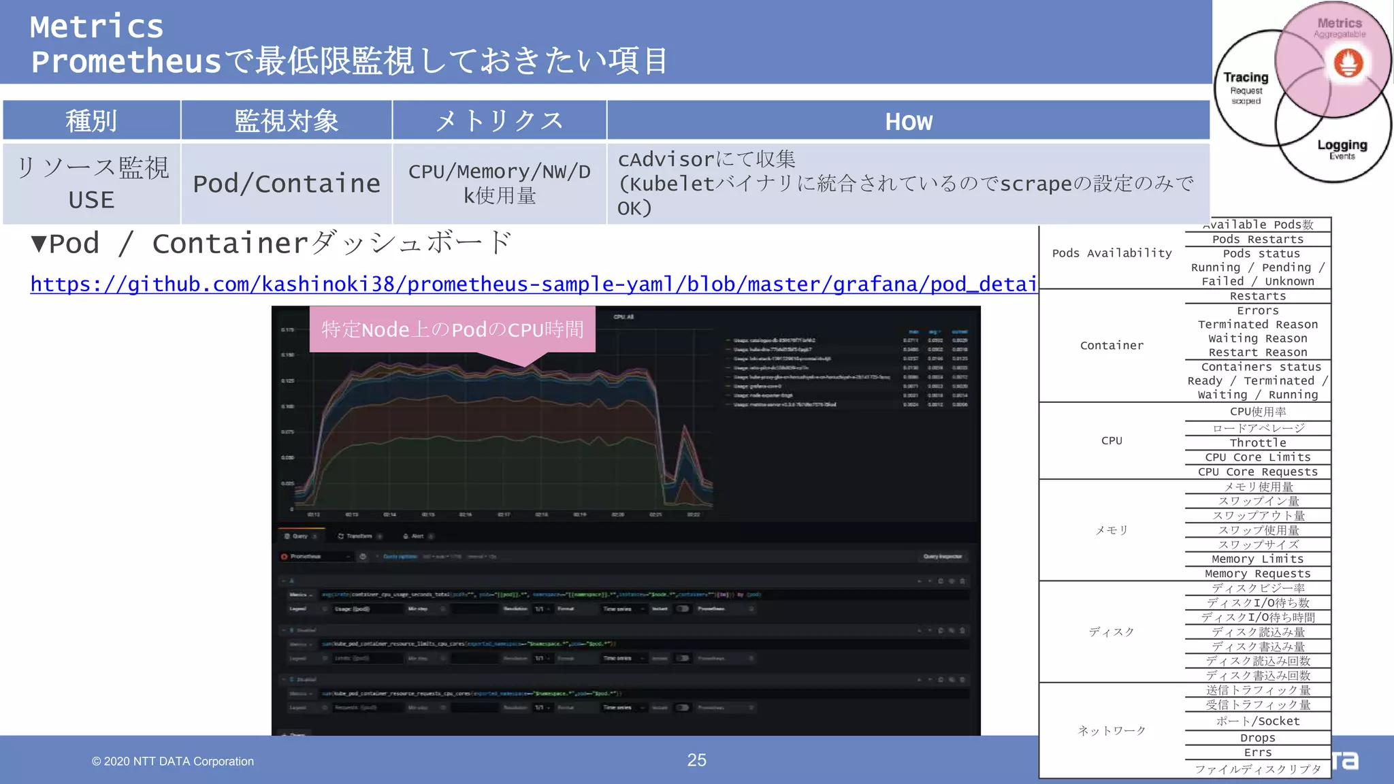Click color swatch of grafana-core-0 legend entry
Image resolution: width=1394 pixels, height=784 pixels.
pos(728,386)
